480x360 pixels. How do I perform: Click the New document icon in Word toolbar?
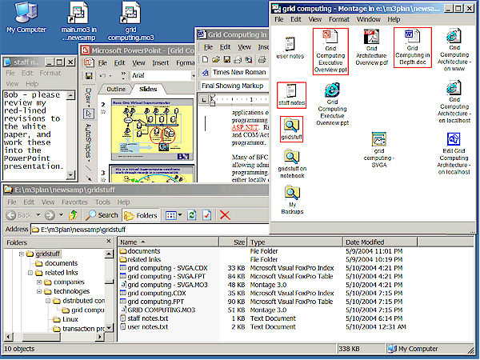pyautogui.click(x=205, y=59)
